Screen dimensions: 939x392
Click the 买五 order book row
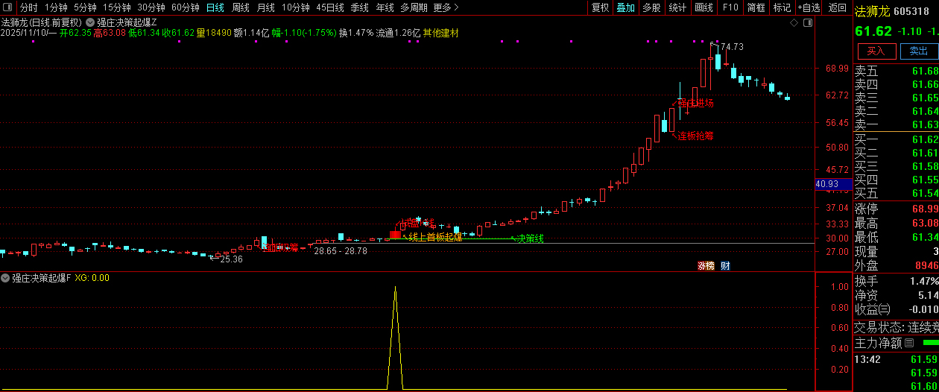(896, 193)
